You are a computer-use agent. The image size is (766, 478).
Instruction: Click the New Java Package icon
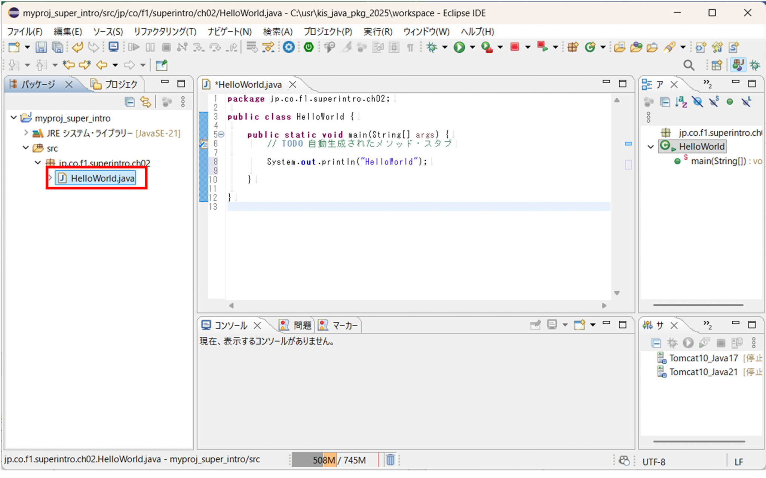[x=573, y=47]
